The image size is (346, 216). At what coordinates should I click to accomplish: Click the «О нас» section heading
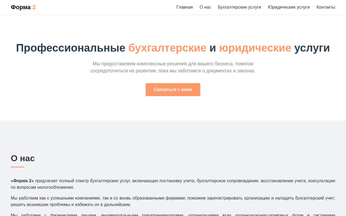click(x=23, y=158)
